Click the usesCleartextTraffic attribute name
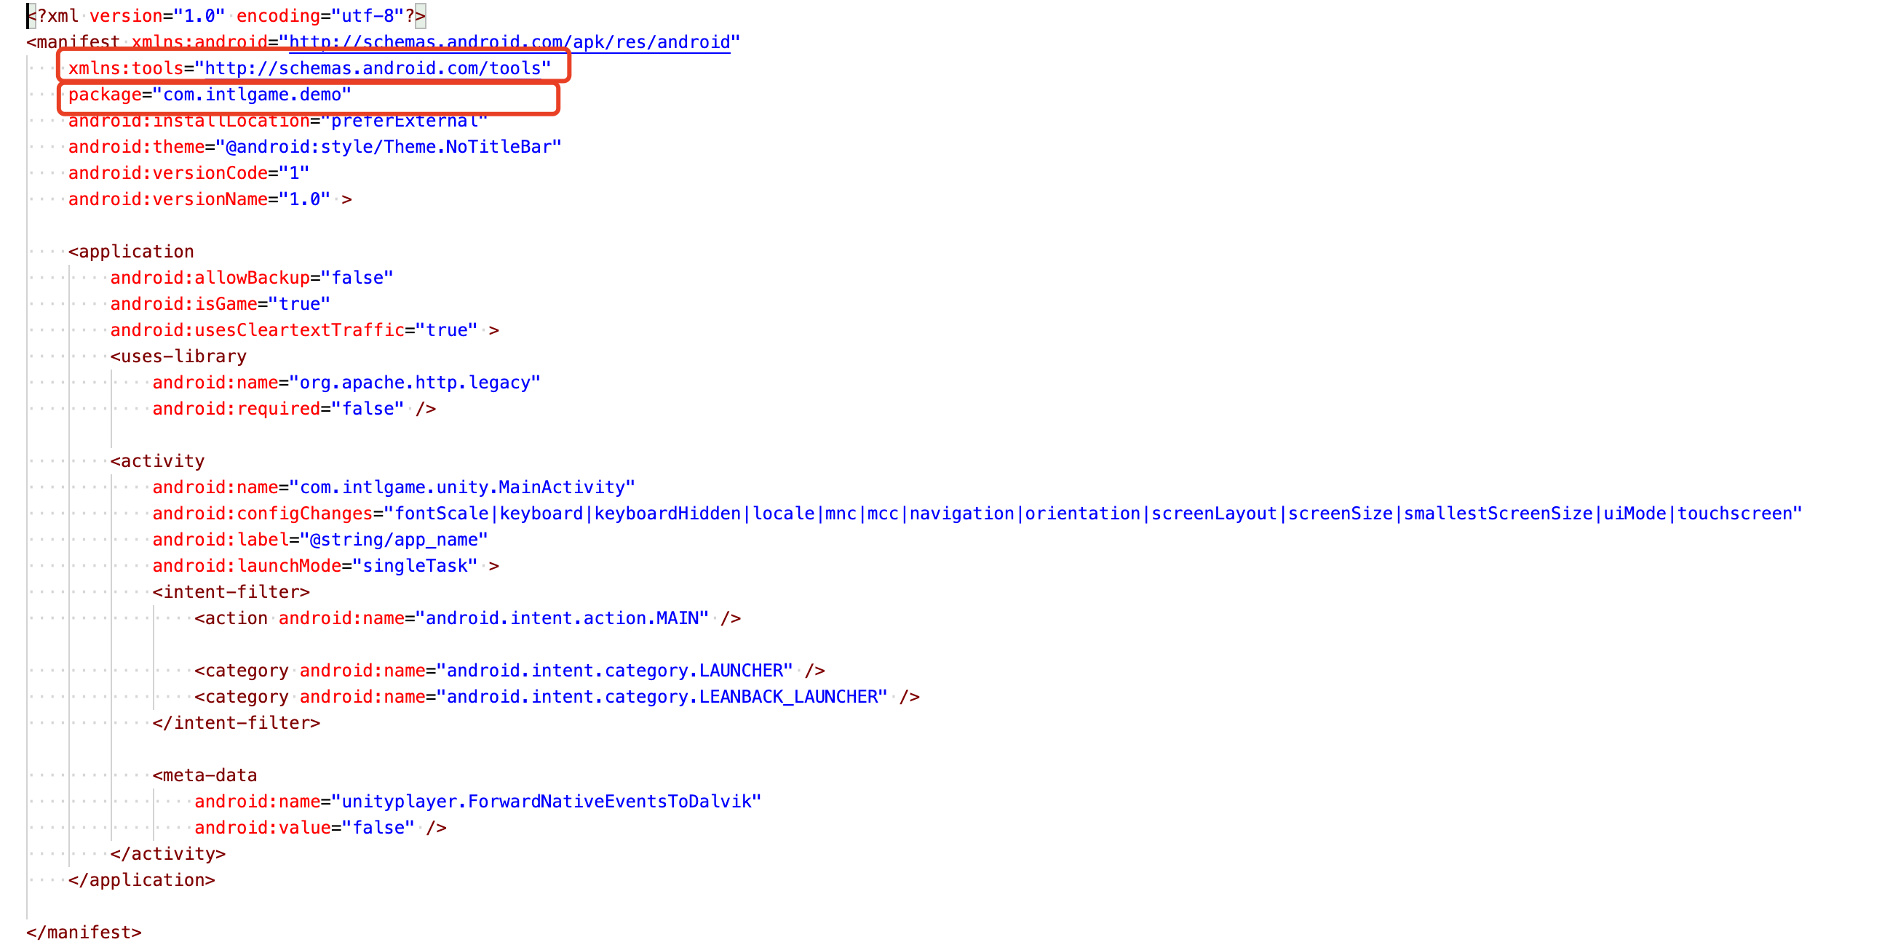This screenshot has width=1898, height=950. (x=298, y=330)
